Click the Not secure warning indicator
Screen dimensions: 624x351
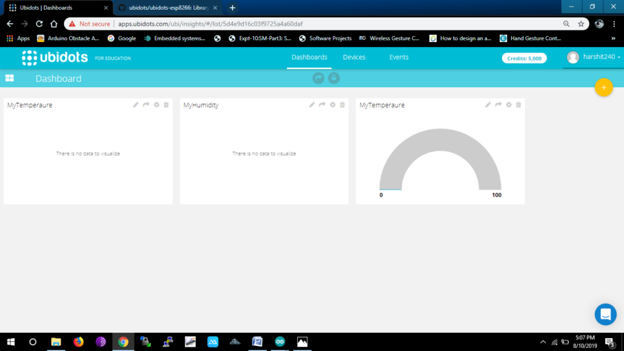(90, 24)
